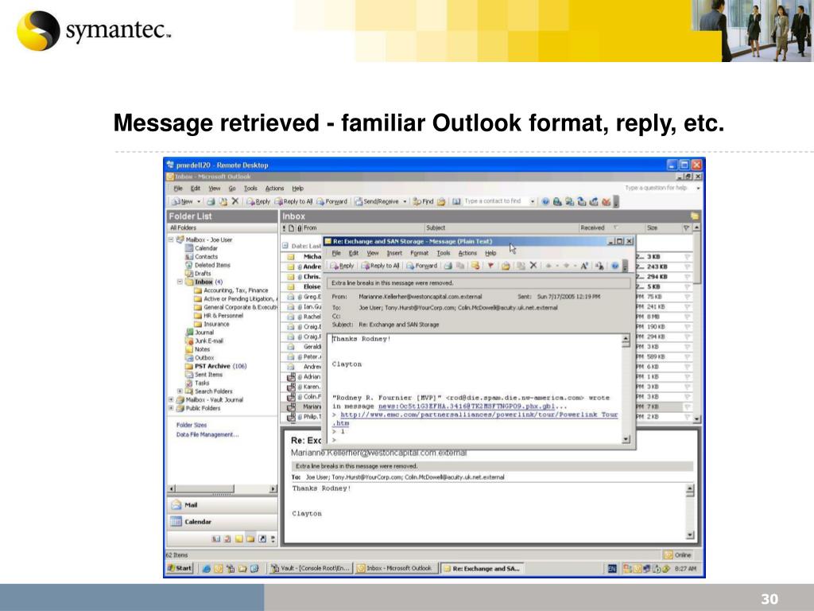Viewport: 814px width, 611px height.
Task: Expand the Public Folders node
Action: (x=171, y=408)
